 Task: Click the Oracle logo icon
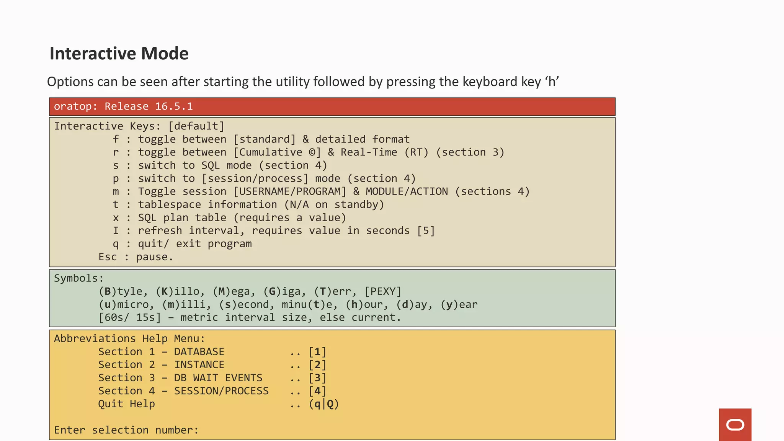(735, 425)
